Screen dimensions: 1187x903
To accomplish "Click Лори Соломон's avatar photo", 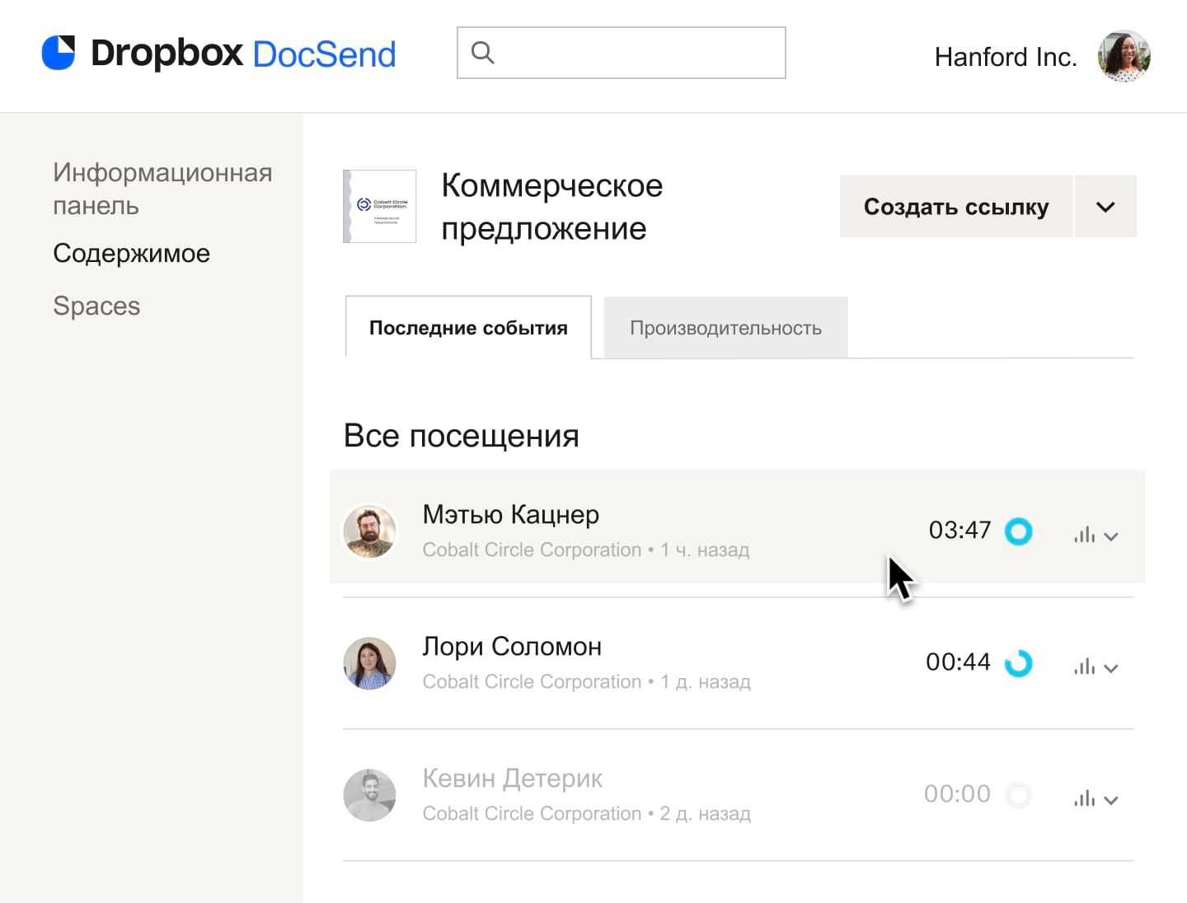I will [369, 663].
